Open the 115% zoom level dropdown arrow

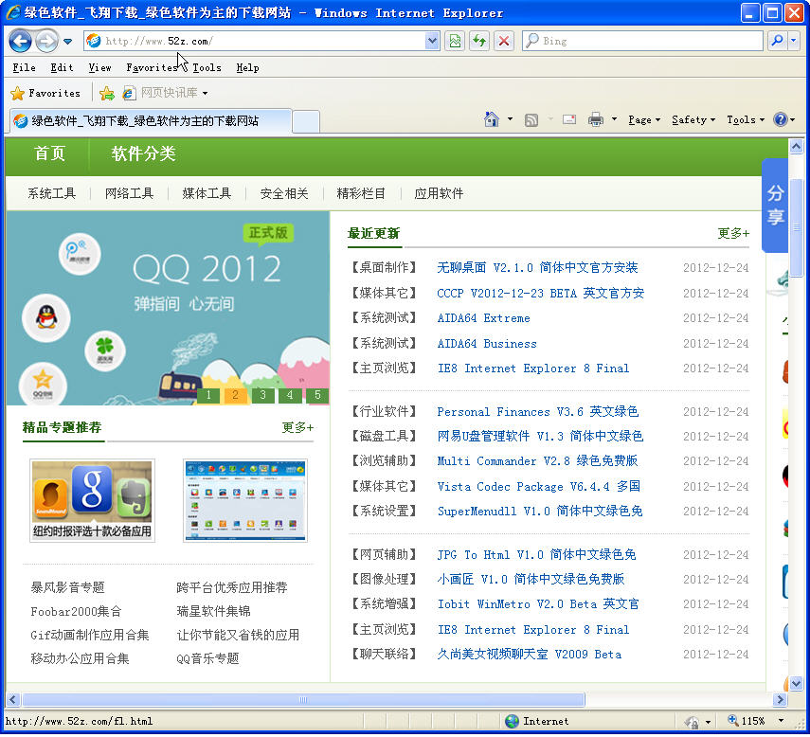tap(781, 721)
